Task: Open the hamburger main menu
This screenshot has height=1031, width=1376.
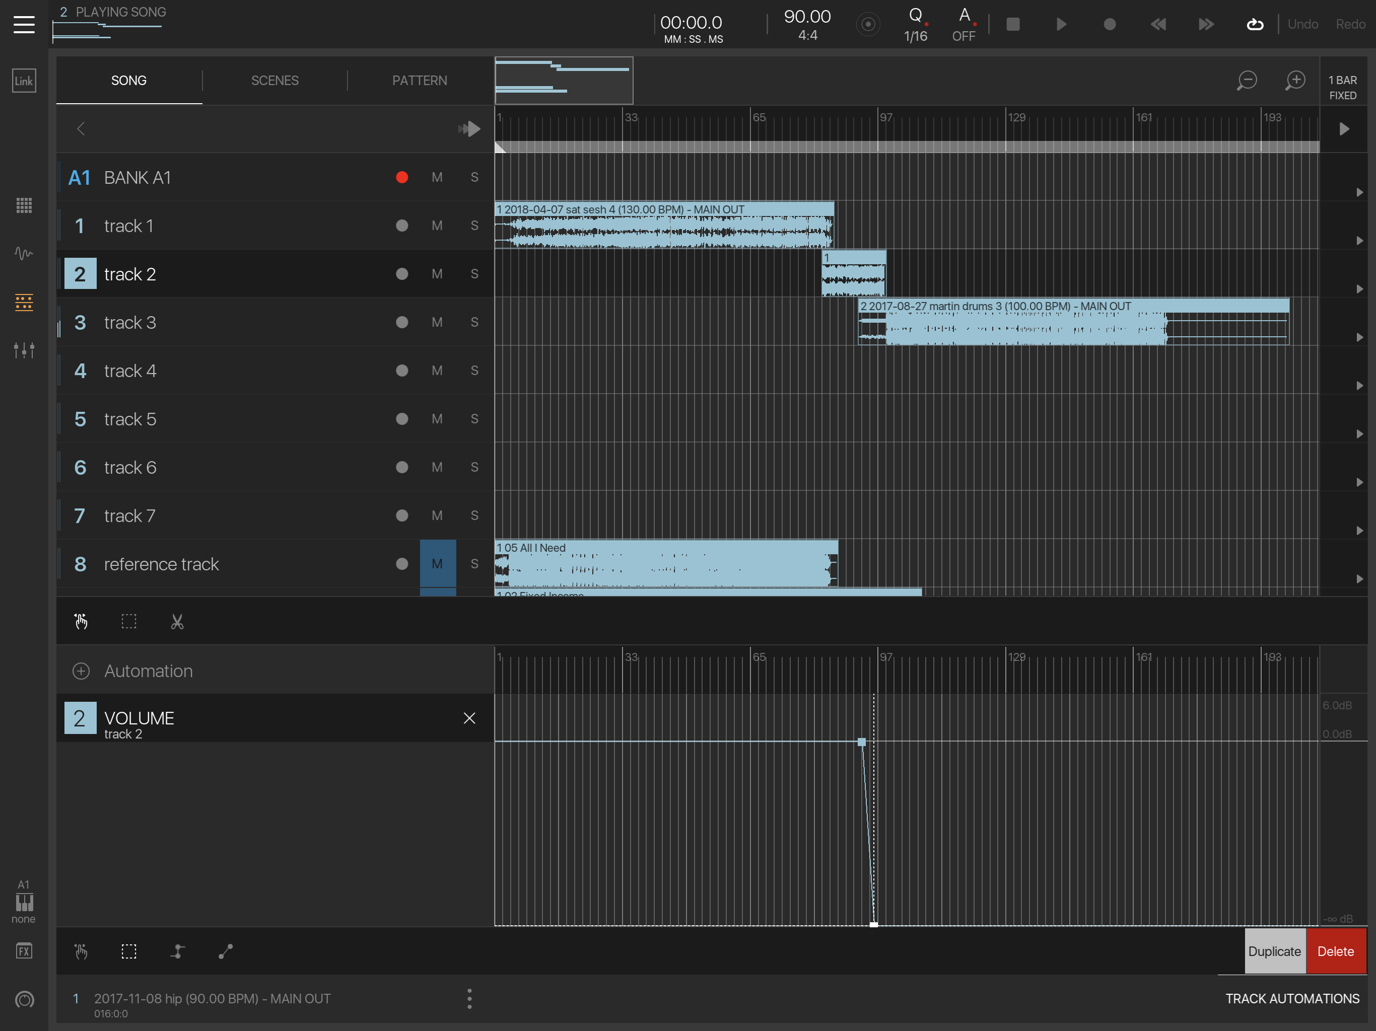Action: (x=24, y=24)
